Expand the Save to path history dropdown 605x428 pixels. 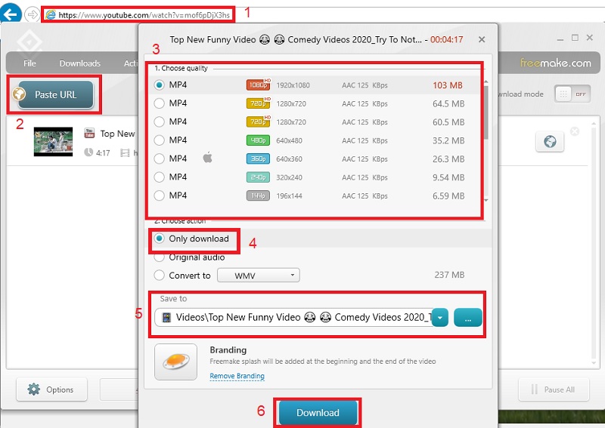click(x=440, y=318)
